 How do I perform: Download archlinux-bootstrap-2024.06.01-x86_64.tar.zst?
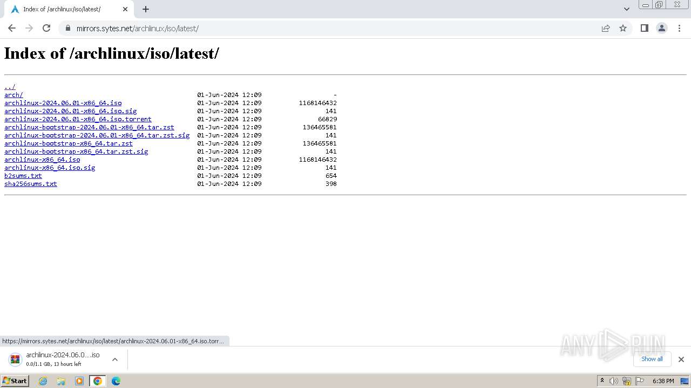[89, 127]
